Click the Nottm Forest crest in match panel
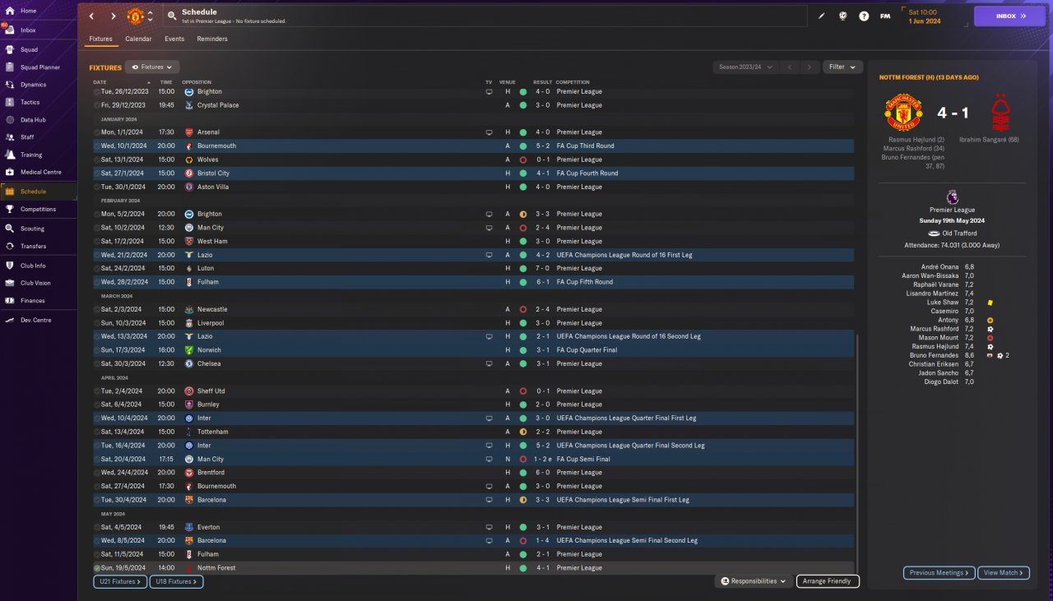The width and height of the screenshot is (1053, 601). 1000,113
